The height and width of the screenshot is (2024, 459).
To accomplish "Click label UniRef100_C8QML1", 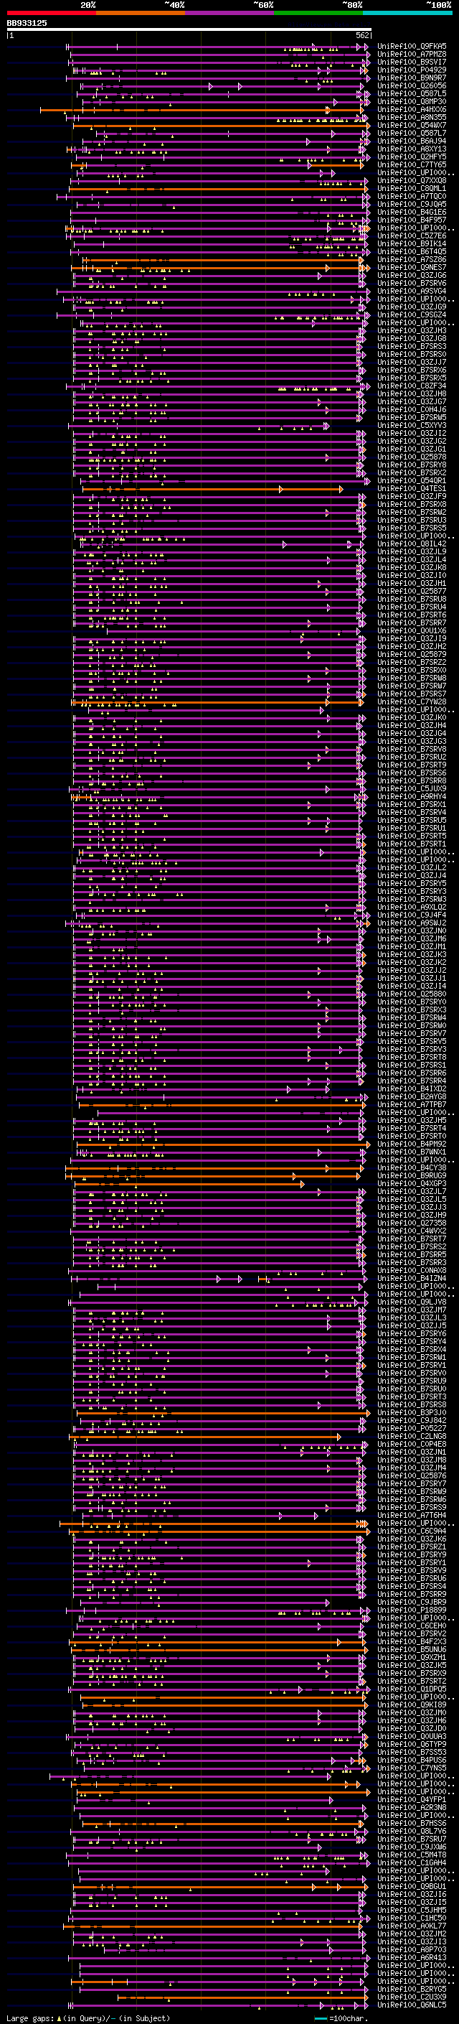I will [x=412, y=189].
